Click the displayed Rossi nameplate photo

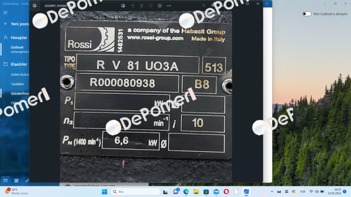tap(146, 97)
